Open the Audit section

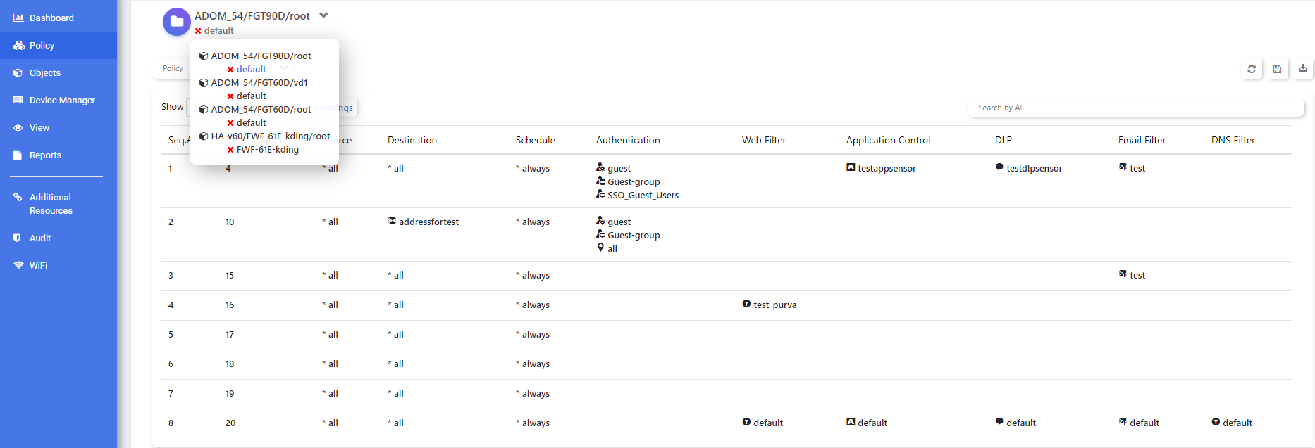coord(58,238)
